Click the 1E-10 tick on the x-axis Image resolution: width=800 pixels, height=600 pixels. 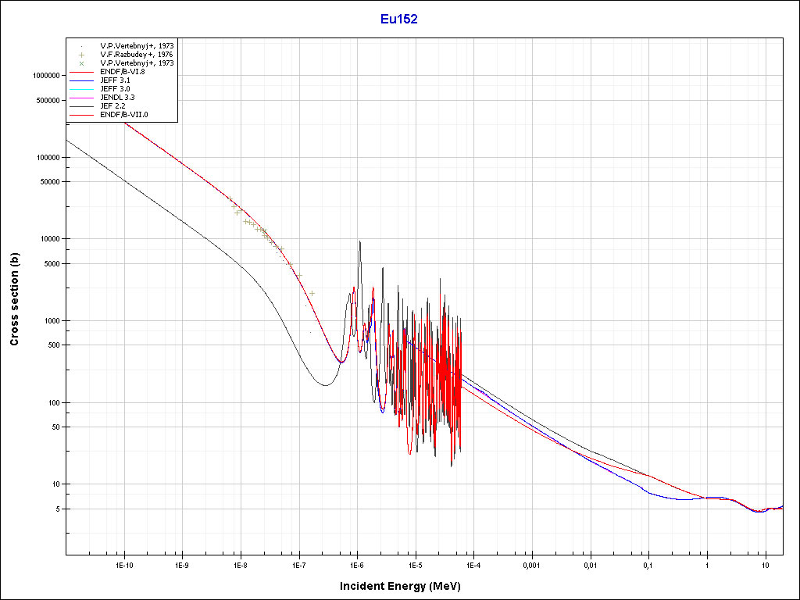point(123,564)
